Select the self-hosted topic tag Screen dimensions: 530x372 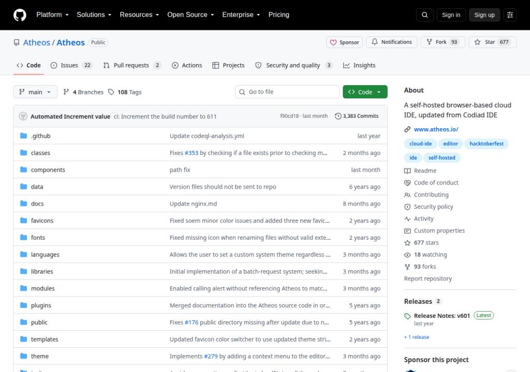[442, 158]
